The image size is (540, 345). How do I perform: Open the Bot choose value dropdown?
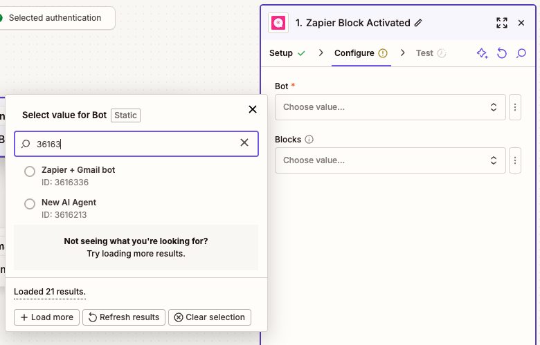click(x=390, y=107)
